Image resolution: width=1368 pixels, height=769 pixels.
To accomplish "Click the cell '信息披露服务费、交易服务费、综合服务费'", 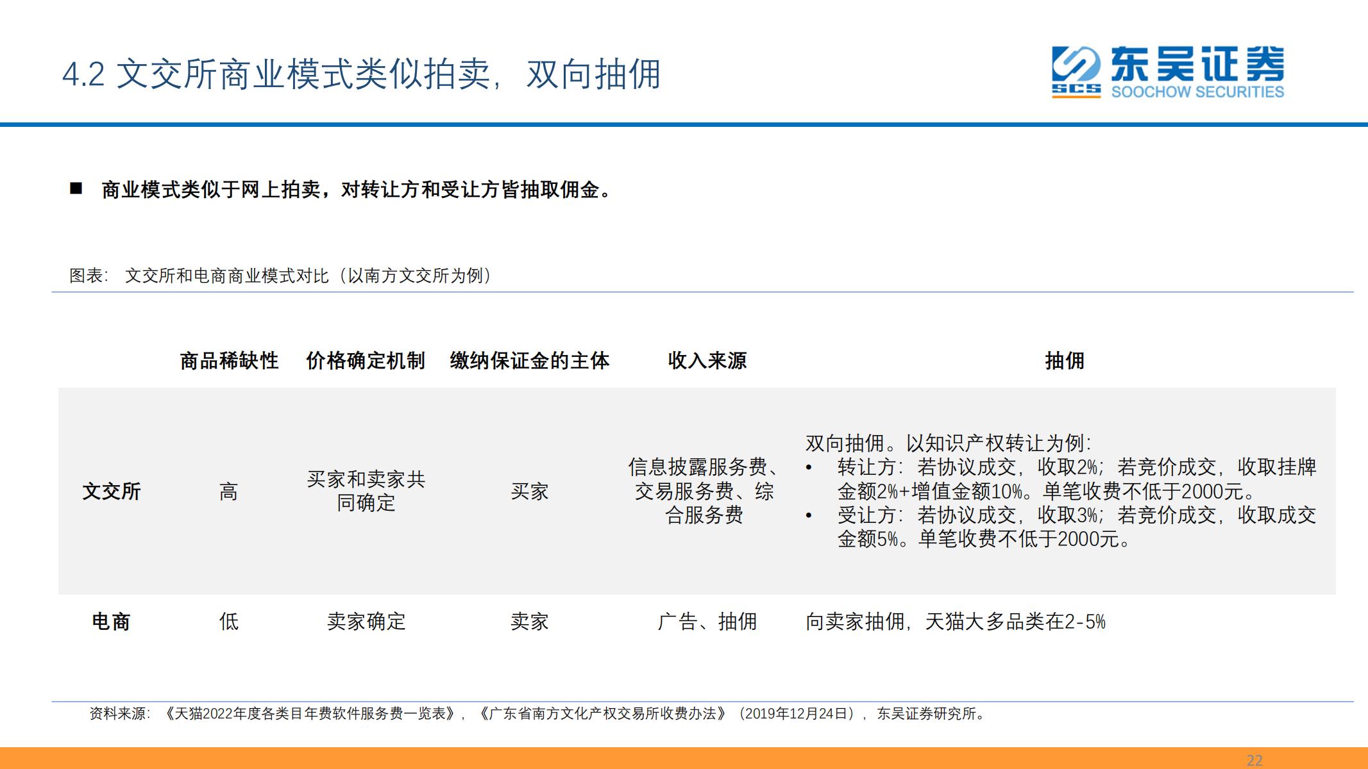I will [704, 491].
